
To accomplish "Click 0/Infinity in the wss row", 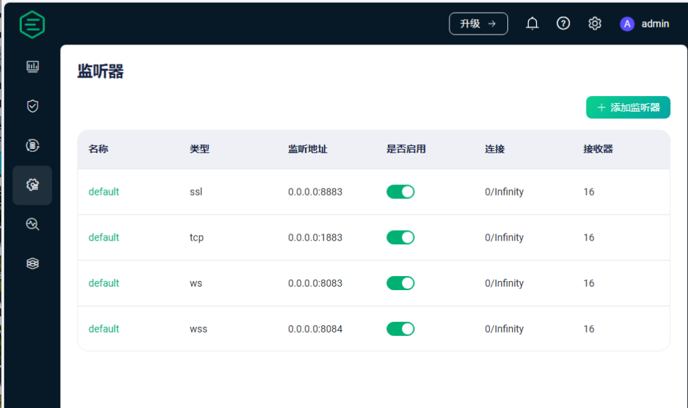I will [x=504, y=329].
